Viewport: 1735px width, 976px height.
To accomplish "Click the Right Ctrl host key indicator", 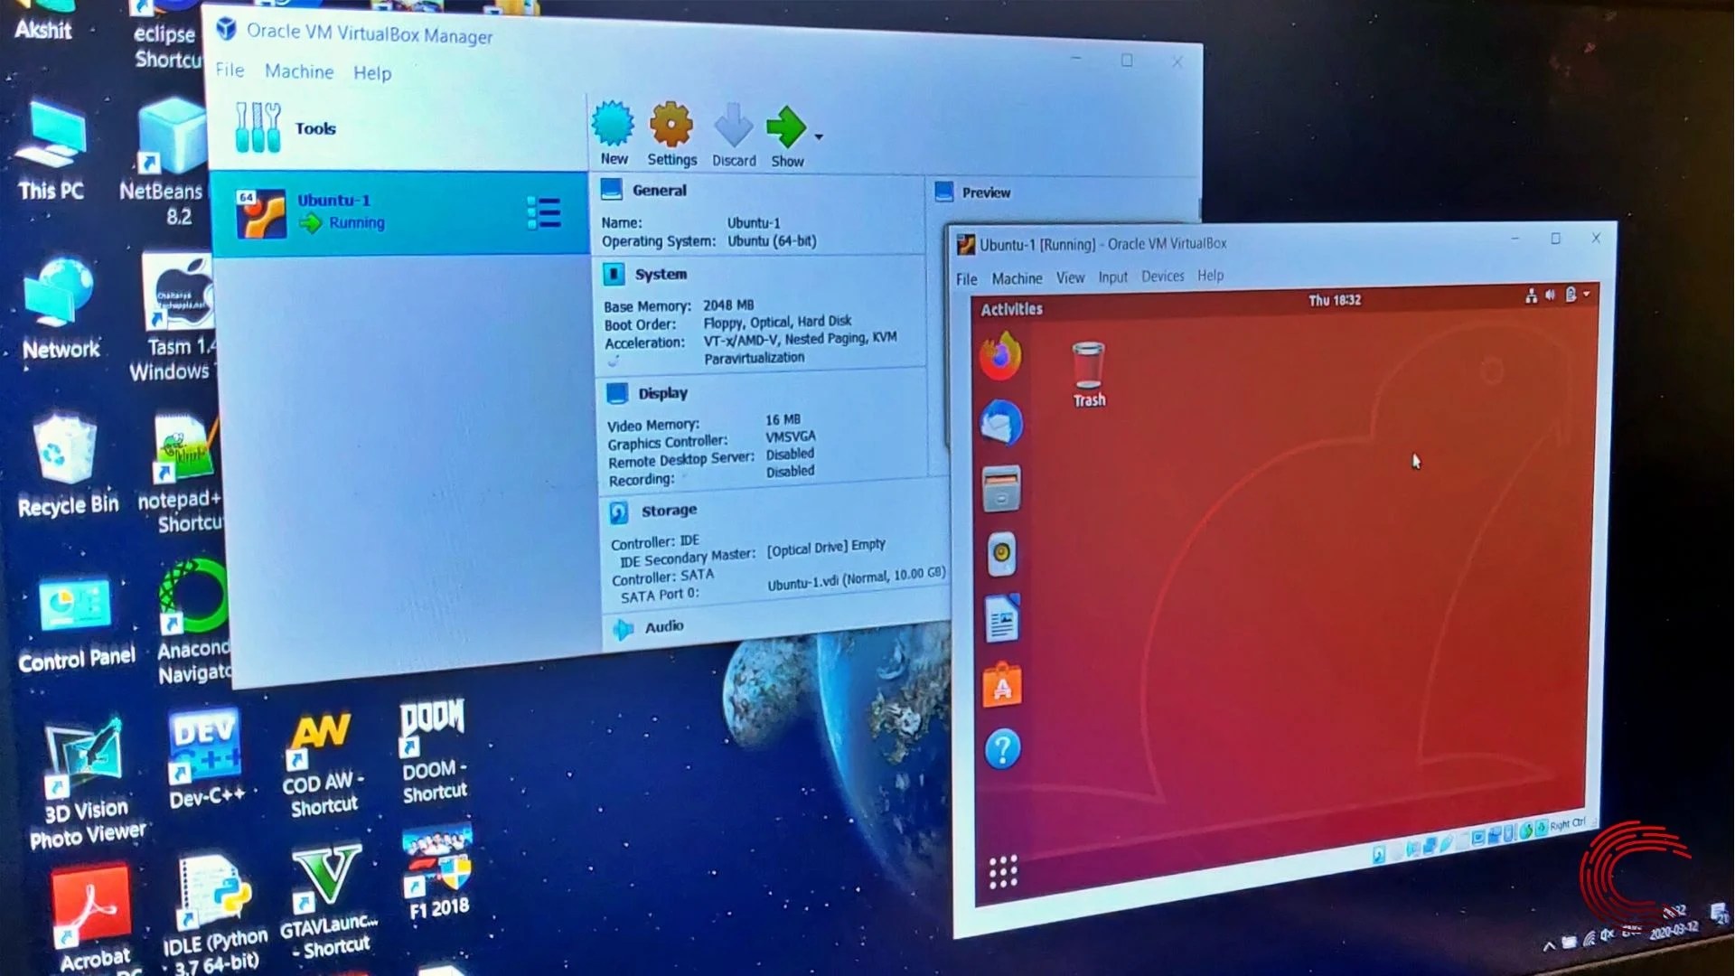I will coord(1567,825).
